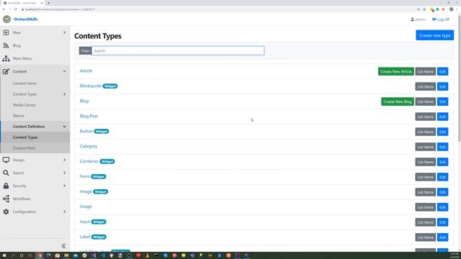The width and height of the screenshot is (461, 259).
Task: Open the Article content type link
Action: 86,71
